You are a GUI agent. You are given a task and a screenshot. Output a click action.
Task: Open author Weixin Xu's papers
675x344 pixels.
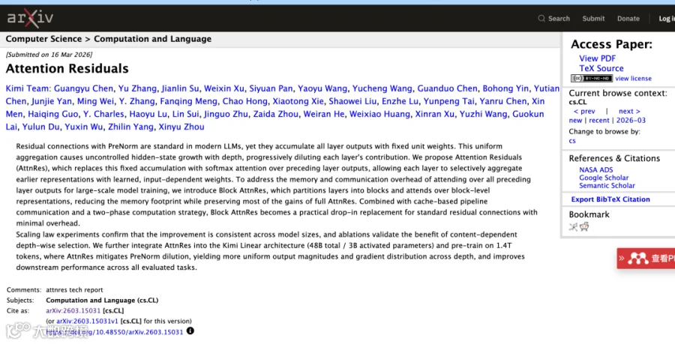coord(223,88)
